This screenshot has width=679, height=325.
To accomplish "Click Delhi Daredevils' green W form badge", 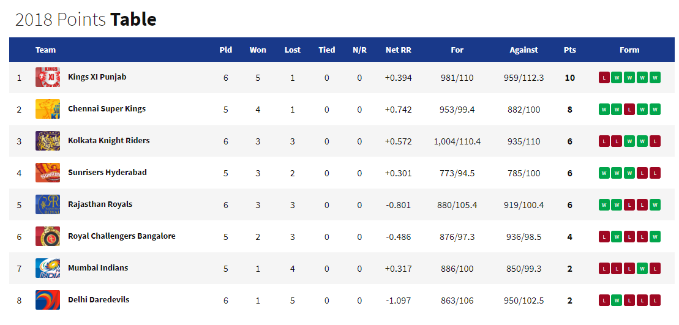I will (617, 301).
